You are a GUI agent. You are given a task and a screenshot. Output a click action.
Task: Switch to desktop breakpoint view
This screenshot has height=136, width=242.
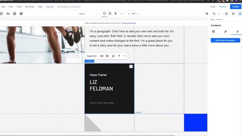(x=104, y=14)
